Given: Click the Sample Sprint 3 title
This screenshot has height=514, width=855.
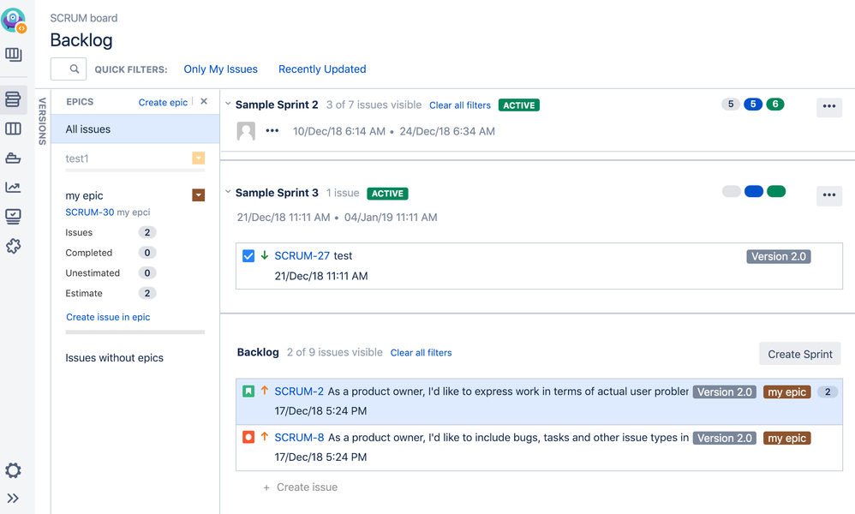Looking at the screenshot, I should pos(277,193).
